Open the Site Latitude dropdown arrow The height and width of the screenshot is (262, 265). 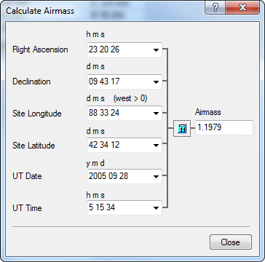[x=156, y=146]
